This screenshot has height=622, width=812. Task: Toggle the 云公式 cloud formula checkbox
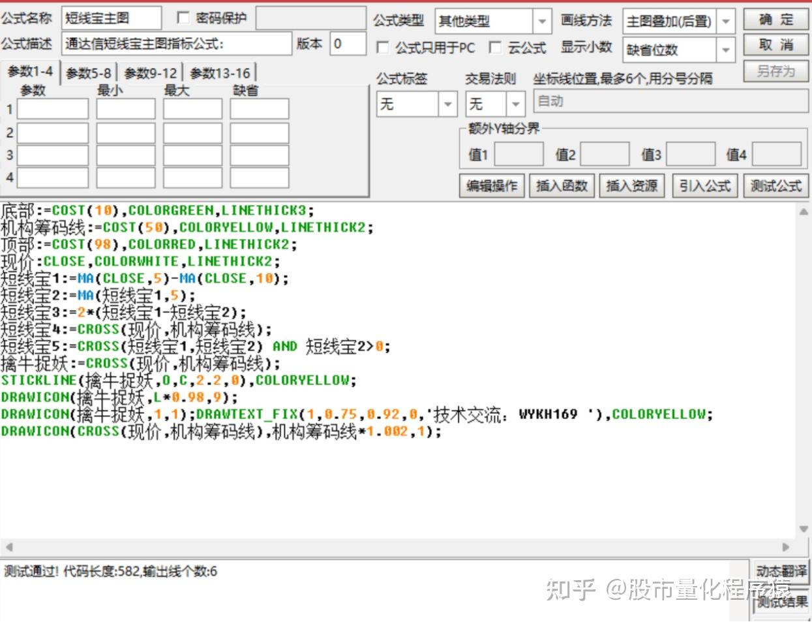tap(495, 48)
